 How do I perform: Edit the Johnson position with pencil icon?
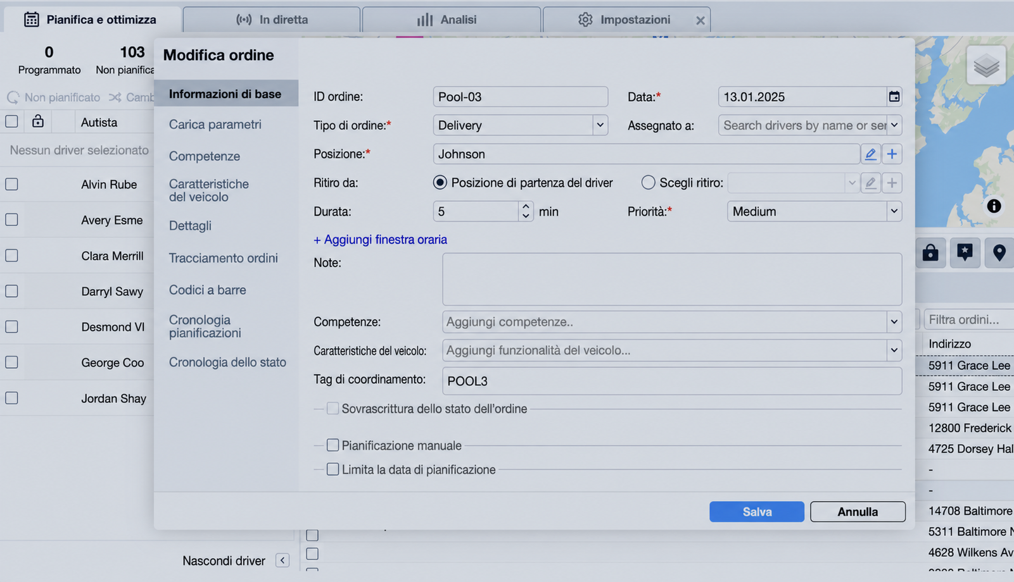click(870, 154)
